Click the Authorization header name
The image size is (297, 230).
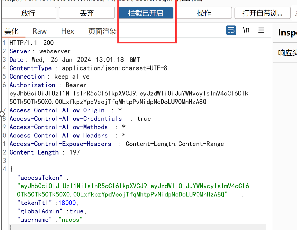[32, 85]
